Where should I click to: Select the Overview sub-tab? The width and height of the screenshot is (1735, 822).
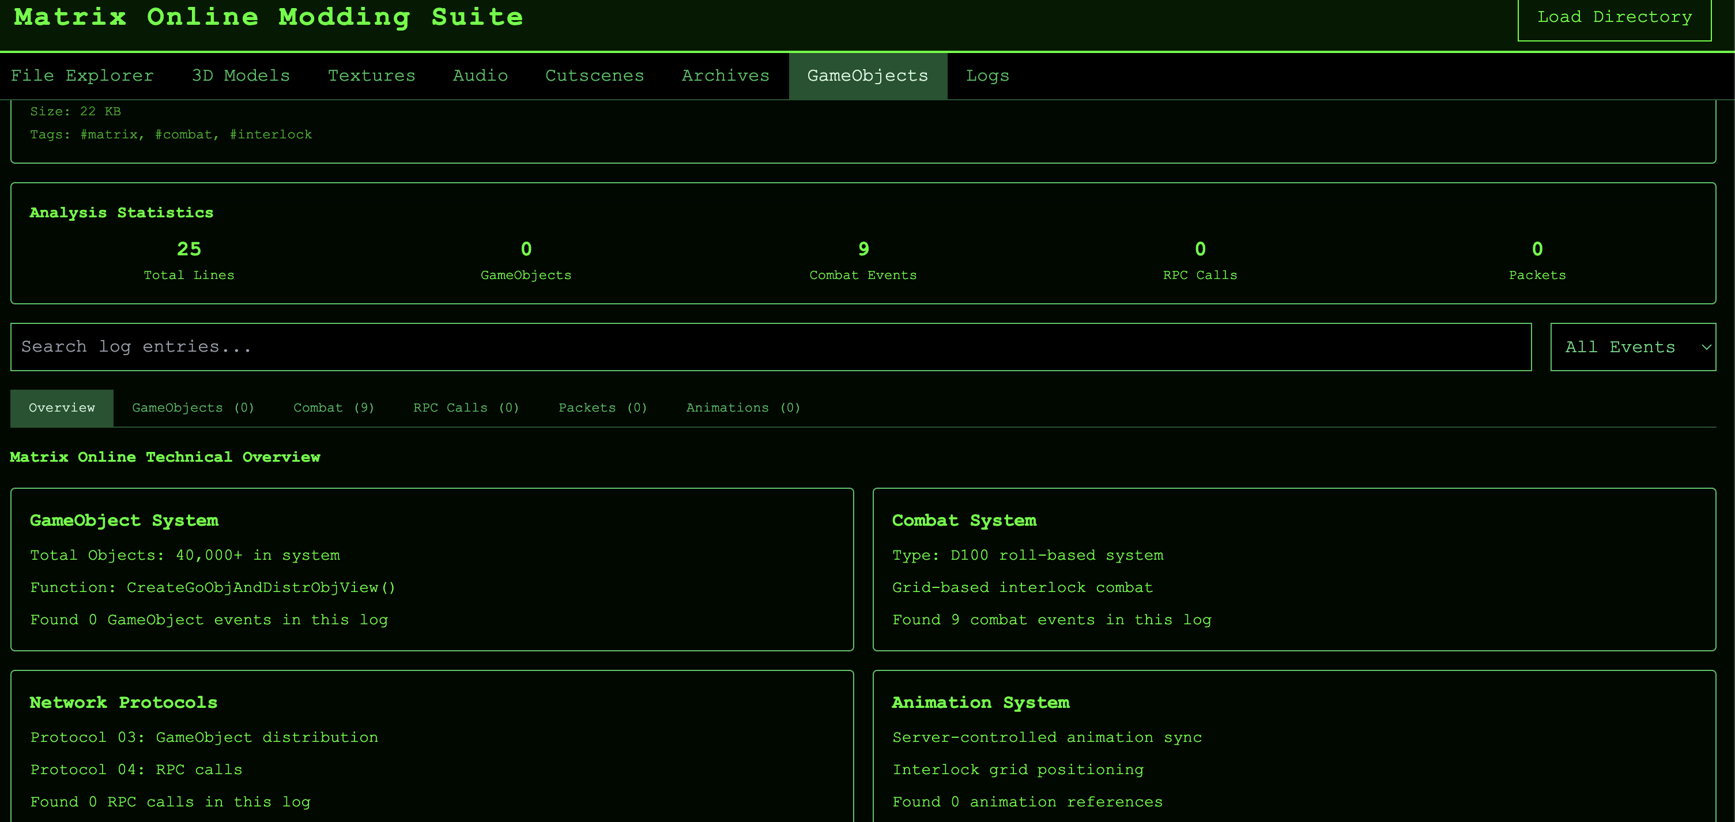(62, 408)
